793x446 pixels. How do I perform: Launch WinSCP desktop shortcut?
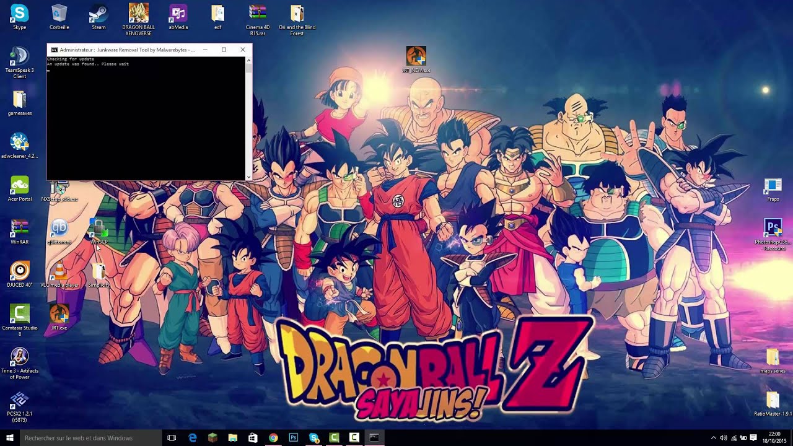99,231
